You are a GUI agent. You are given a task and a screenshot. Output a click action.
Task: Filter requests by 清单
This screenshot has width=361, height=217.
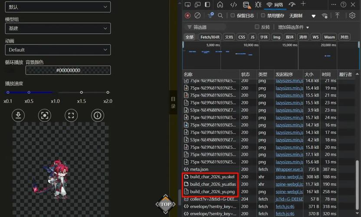tap(303, 37)
